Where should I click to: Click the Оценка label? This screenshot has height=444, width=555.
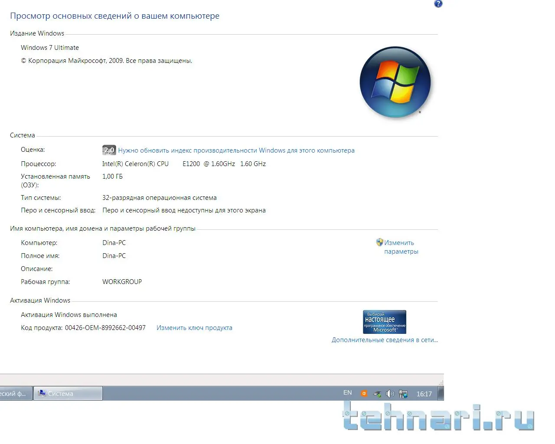[33, 150]
